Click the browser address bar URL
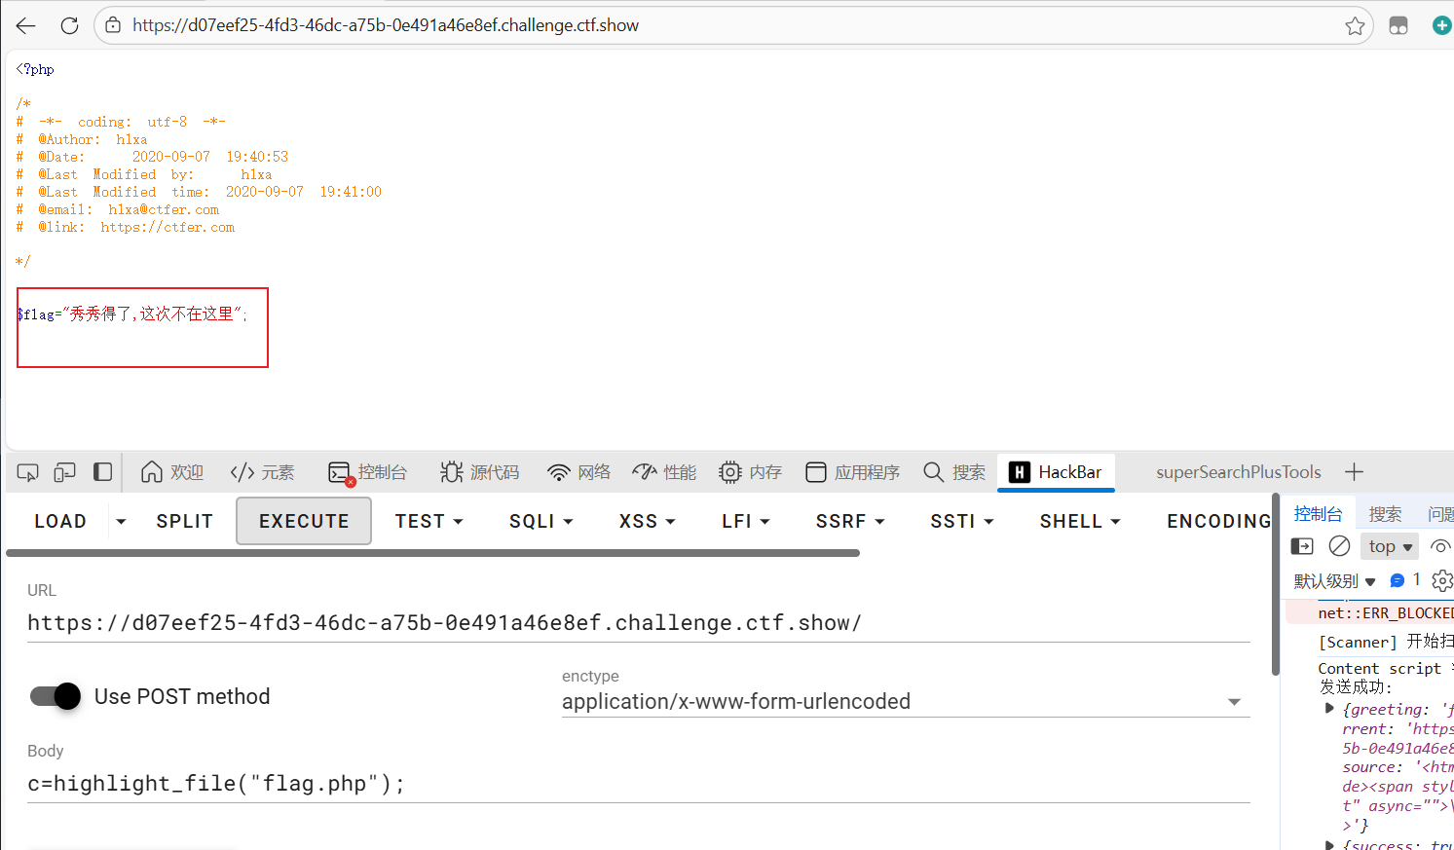 click(x=386, y=25)
